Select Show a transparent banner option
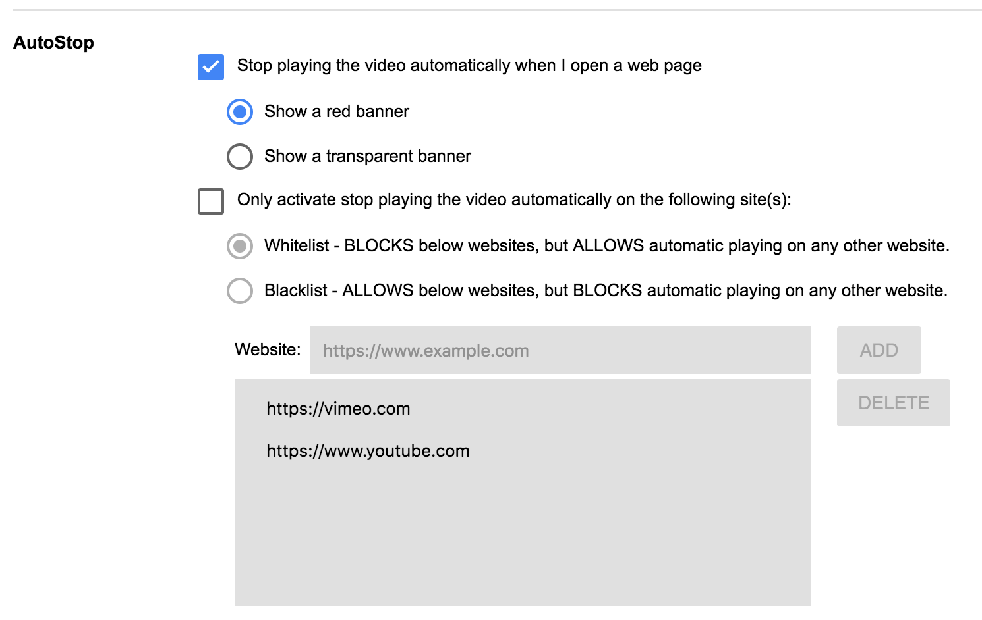This screenshot has width=982, height=620. click(x=240, y=157)
